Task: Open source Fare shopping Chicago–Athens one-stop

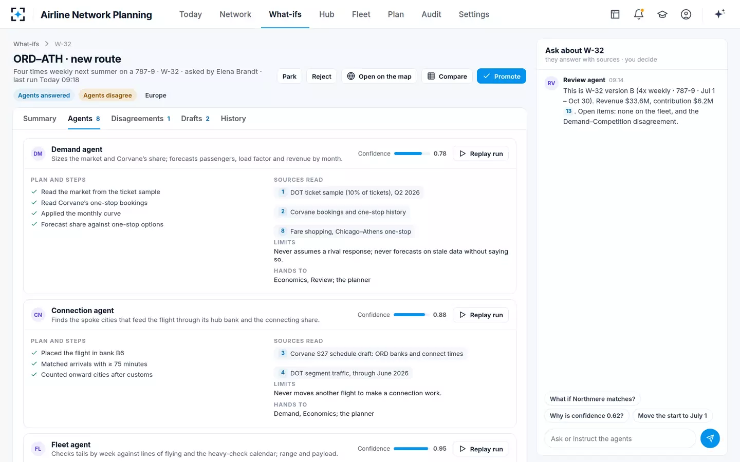Action: point(344,232)
